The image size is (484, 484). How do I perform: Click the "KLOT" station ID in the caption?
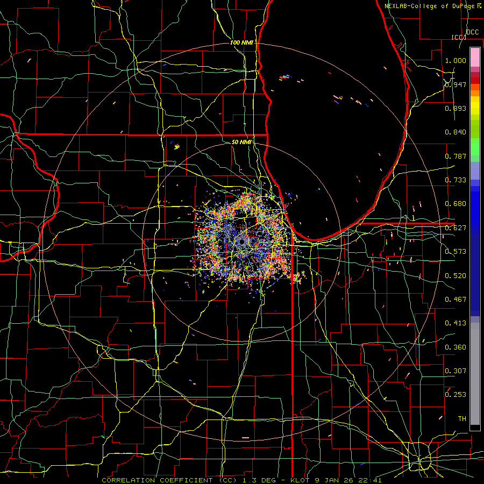tap(300, 480)
